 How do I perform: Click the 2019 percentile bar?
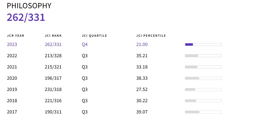click(x=203, y=90)
